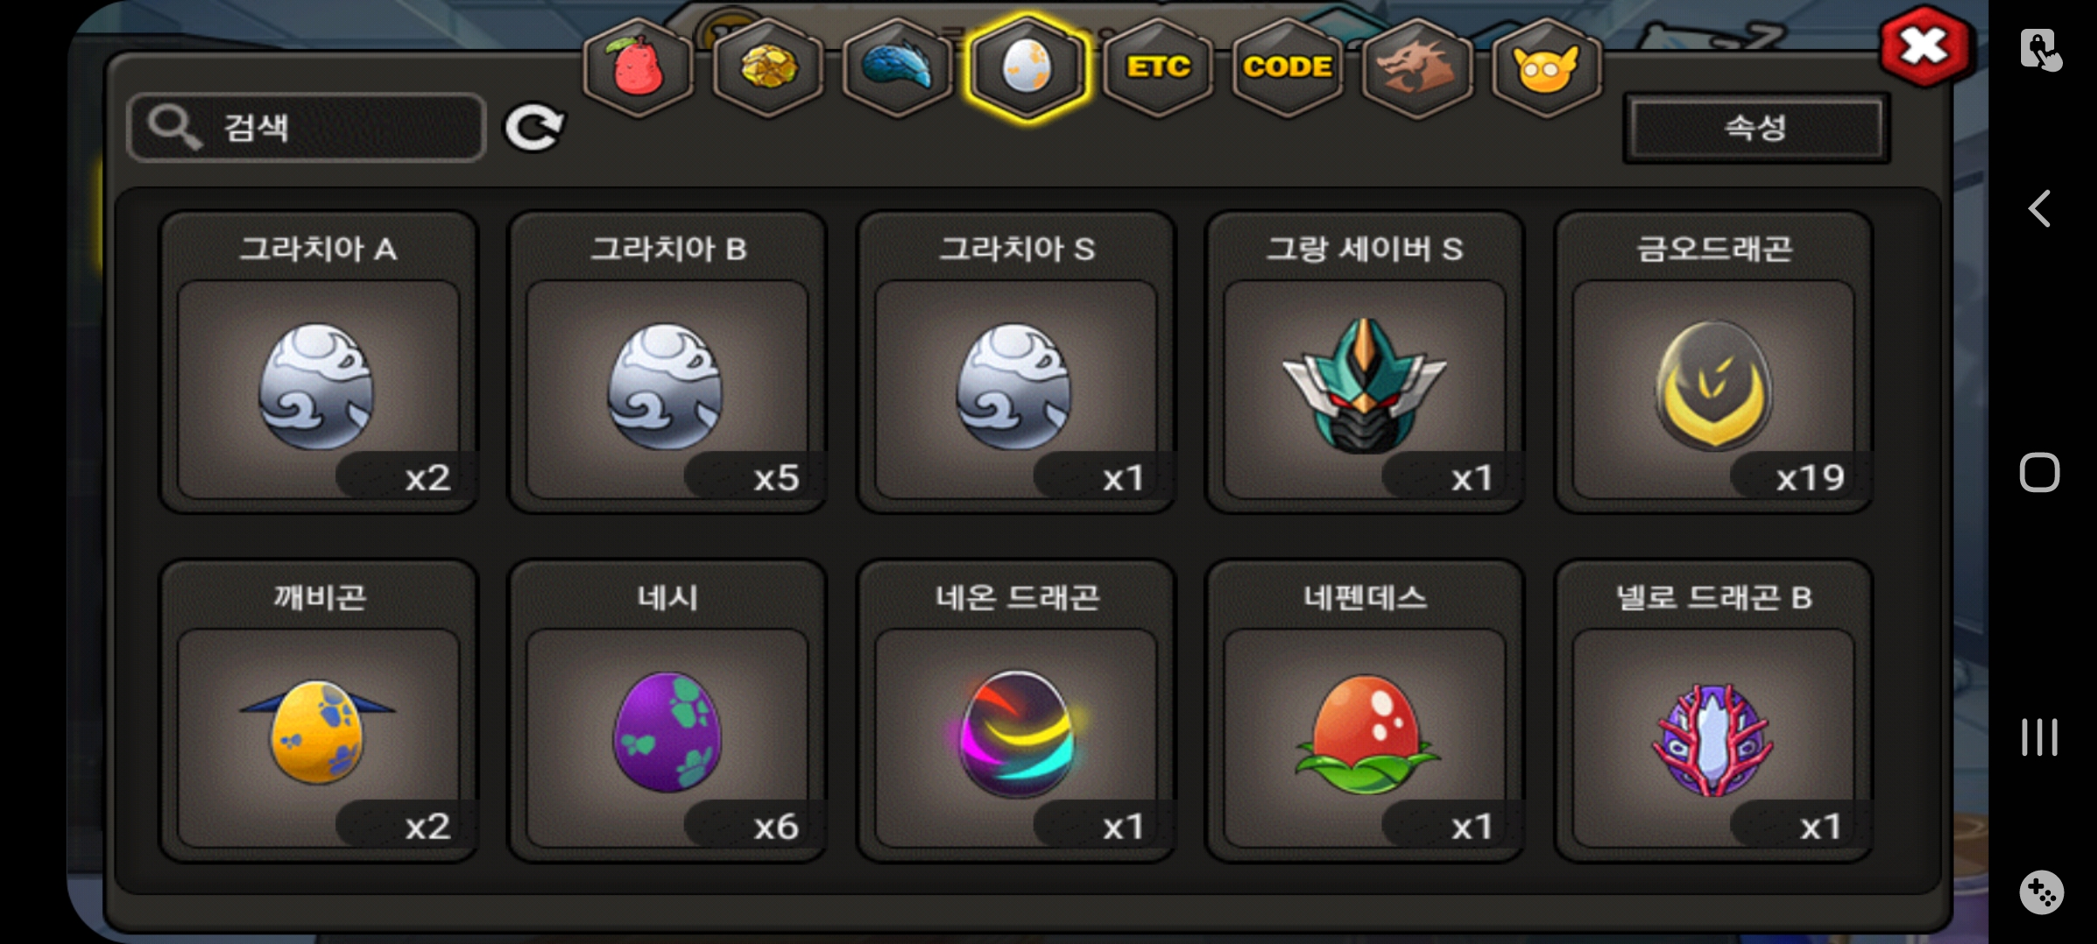This screenshot has height=944, width=2097.
Task: Select the egg category tab
Action: coord(1028,67)
